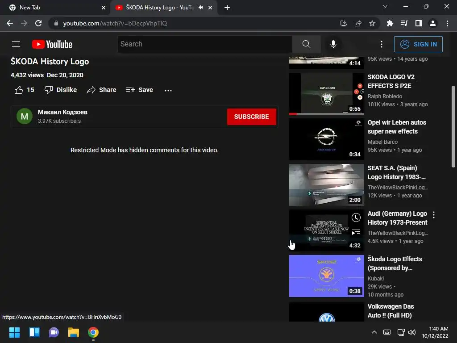Image resolution: width=457 pixels, height=343 pixels.
Task: Open Chrome three-dot menu
Action: tap(447, 23)
